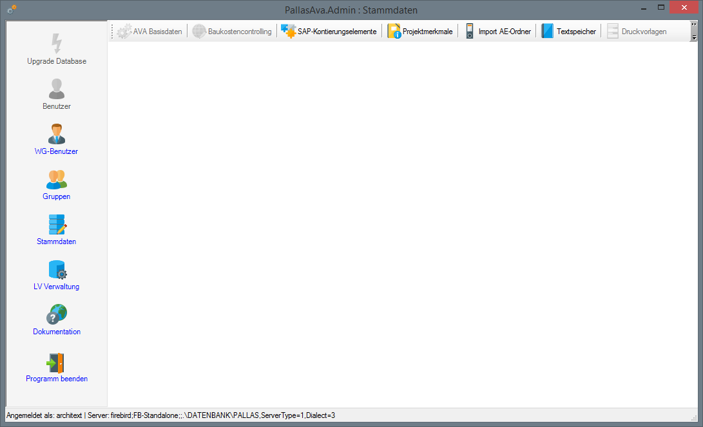Click the Benutzer label text
This screenshot has width=703, height=427.
coord(57,106)
